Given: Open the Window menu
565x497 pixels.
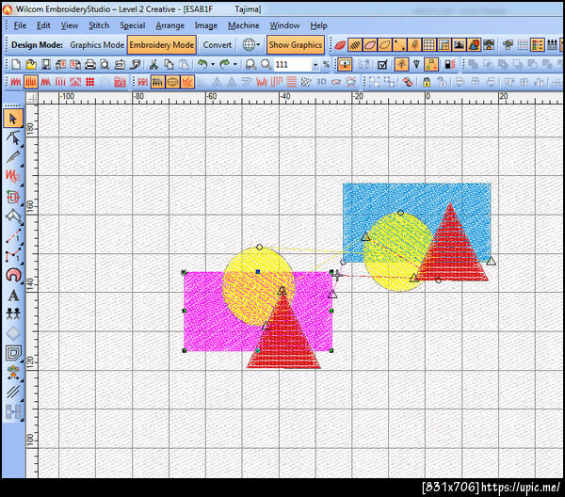Looking at the screenshot, I should click(284, 25).
